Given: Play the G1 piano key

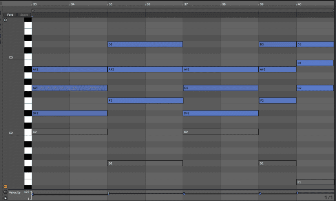Looking at the screenshot, I should (28, 163).
